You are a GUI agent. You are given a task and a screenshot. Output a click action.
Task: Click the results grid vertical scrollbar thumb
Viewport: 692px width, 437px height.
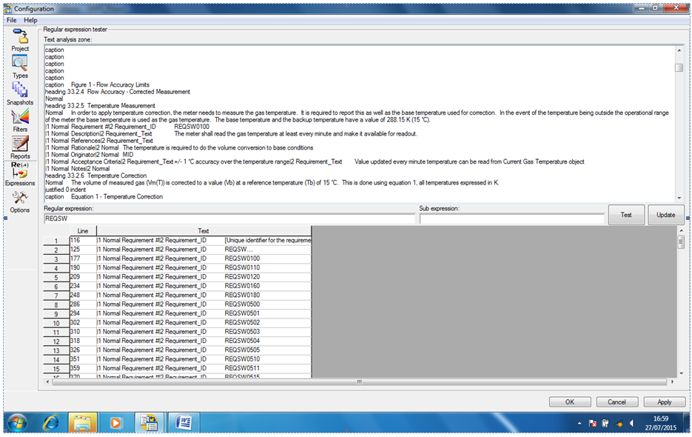[681, 241]
